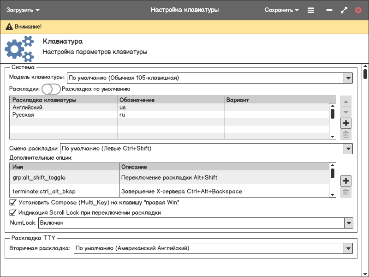This screenshot has width=369, height=277.
Task: Delete additional option with trash icon
Action: point(346,192)
